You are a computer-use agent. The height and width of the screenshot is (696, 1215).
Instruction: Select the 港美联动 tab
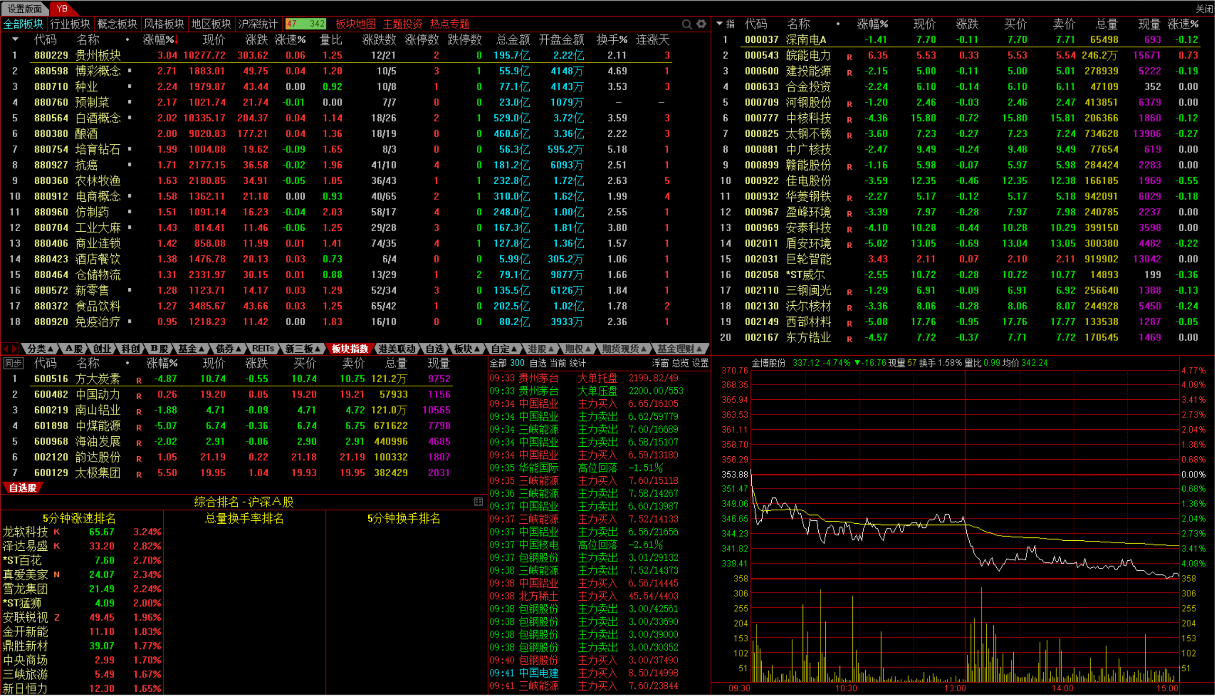click(396, 349)
